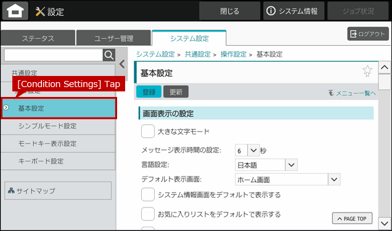This screenshot has height=231, width=392.
Task: Jump to PAGE TOP
Action: tap(352, 219)
